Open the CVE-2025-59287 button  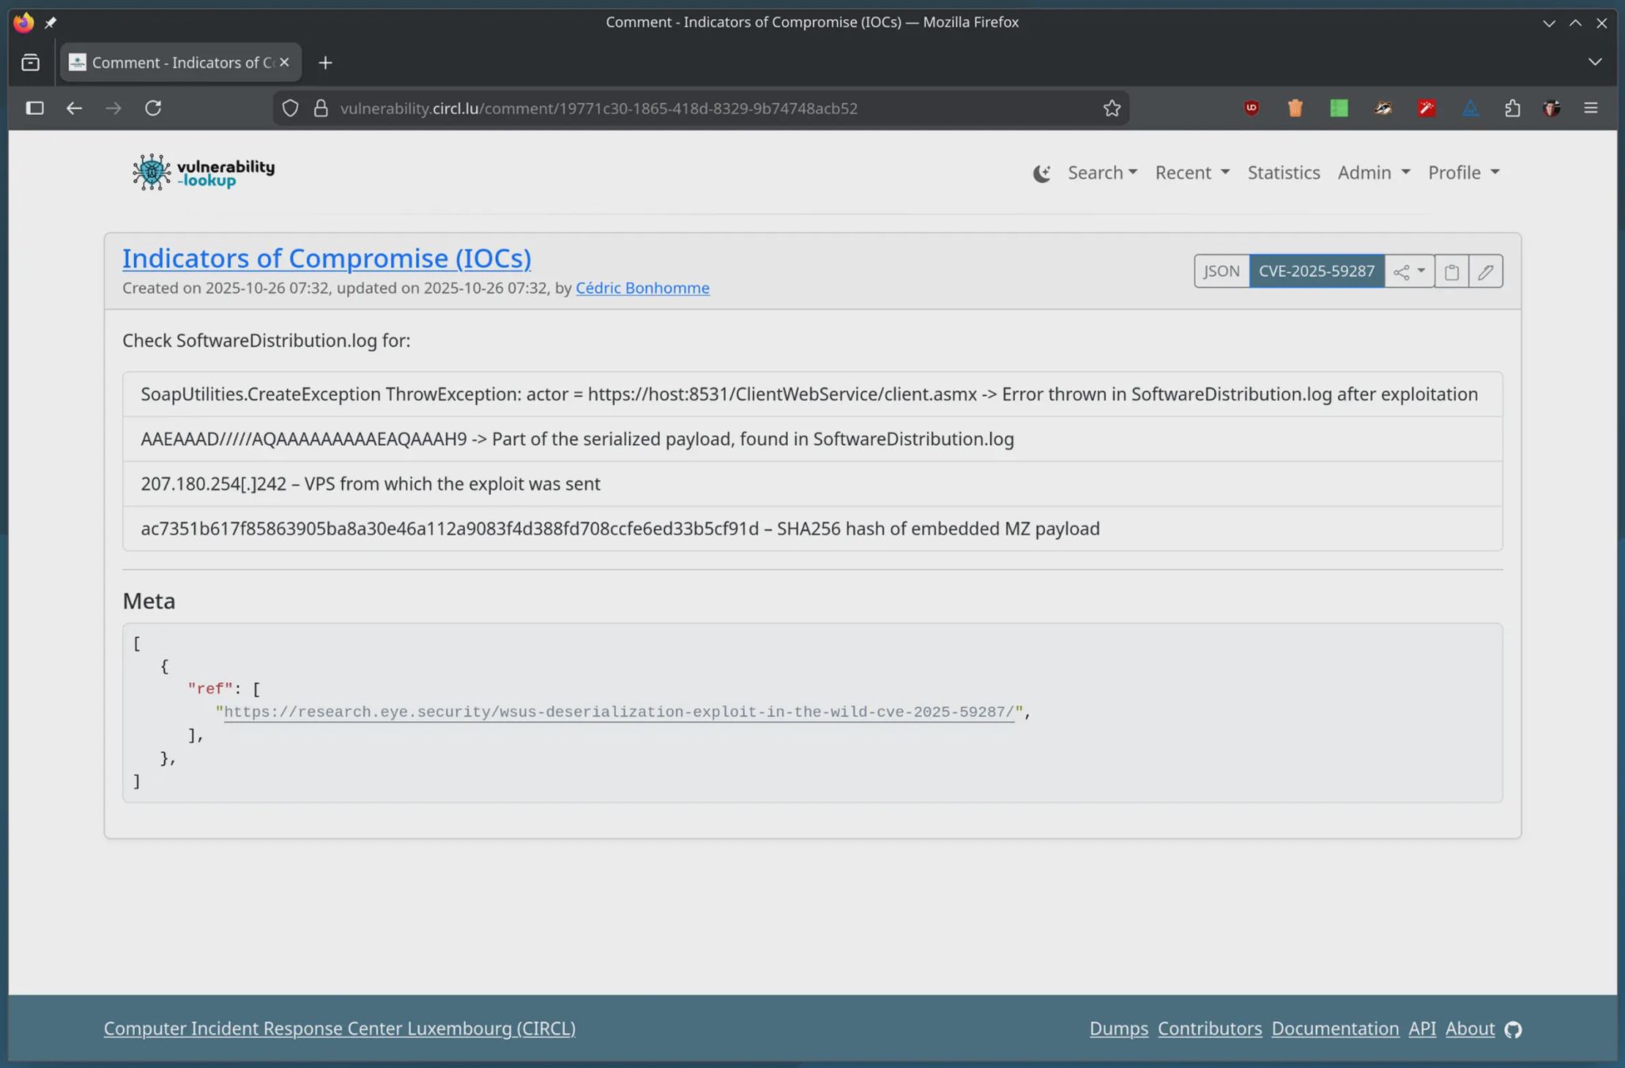click(1316, 271)
